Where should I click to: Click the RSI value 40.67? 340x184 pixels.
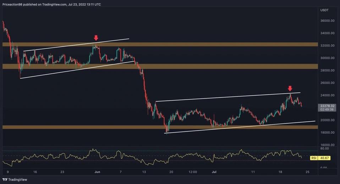coord(324,158)
